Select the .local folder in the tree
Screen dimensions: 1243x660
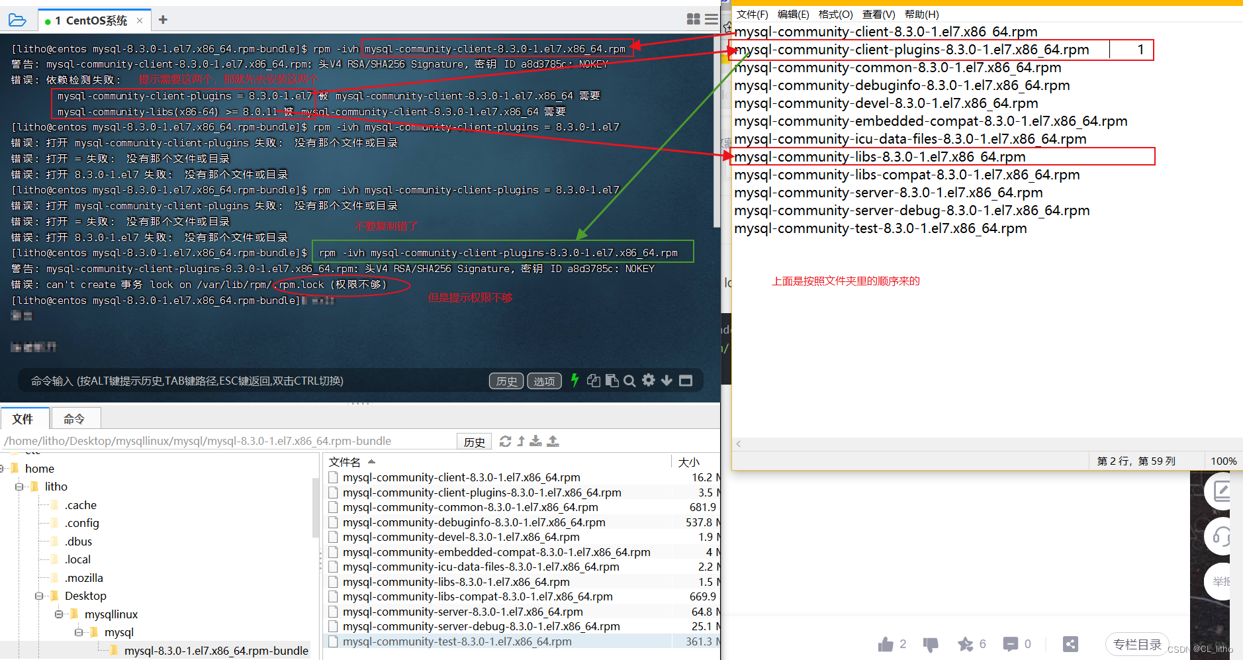77,559
